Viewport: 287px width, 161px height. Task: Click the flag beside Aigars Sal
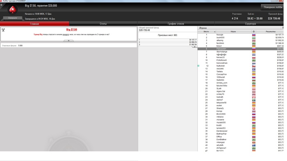point(254,92)
